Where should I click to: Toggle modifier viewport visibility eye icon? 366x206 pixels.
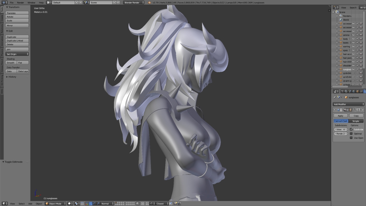tap(347, 110)
